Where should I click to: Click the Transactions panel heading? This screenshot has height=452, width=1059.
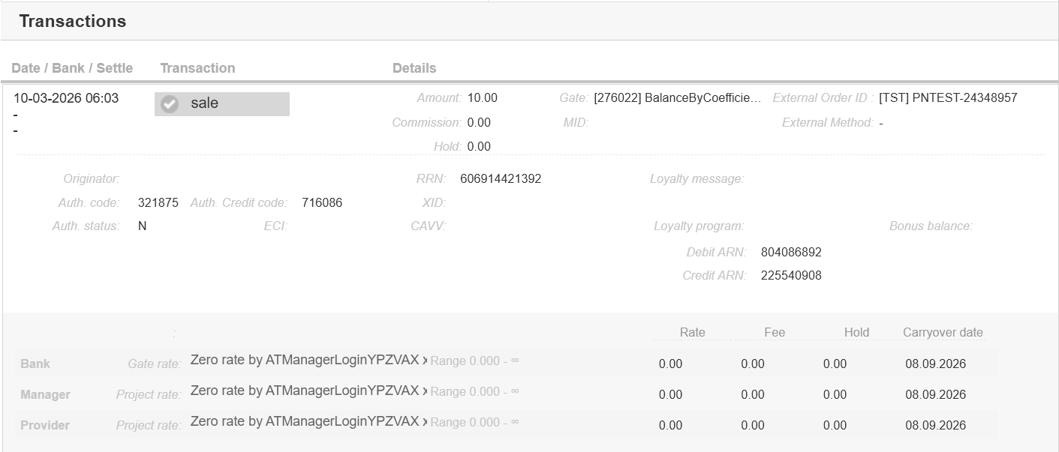[x=73, y=21]
